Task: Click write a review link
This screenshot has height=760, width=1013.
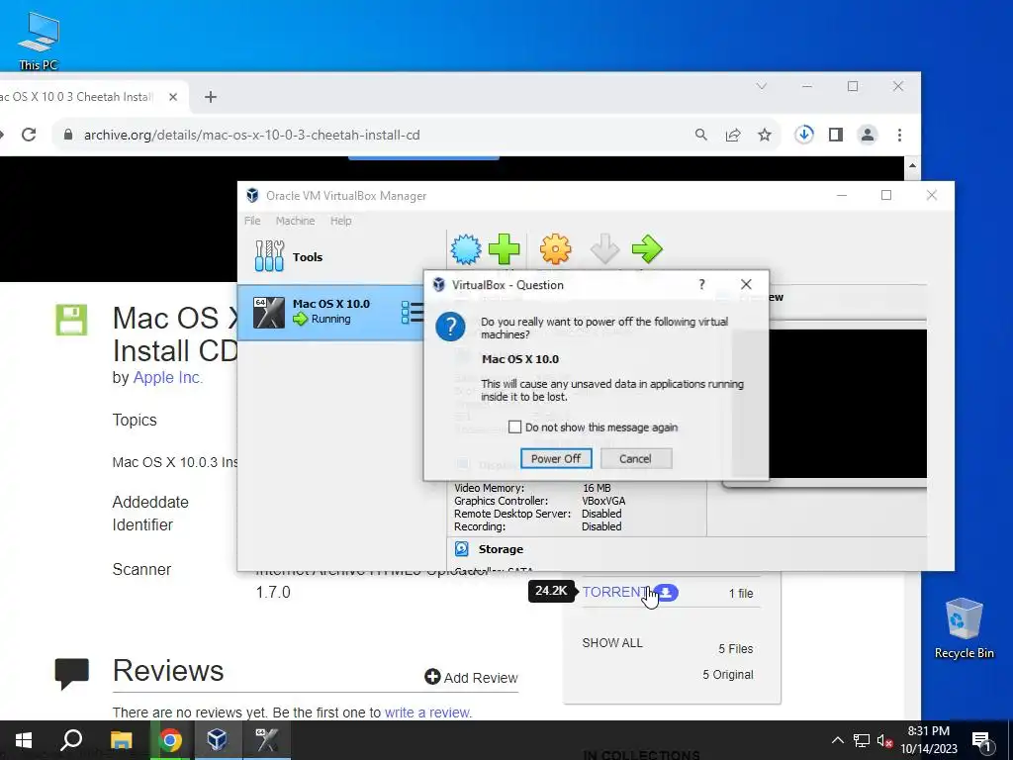Action: point(427,712)
